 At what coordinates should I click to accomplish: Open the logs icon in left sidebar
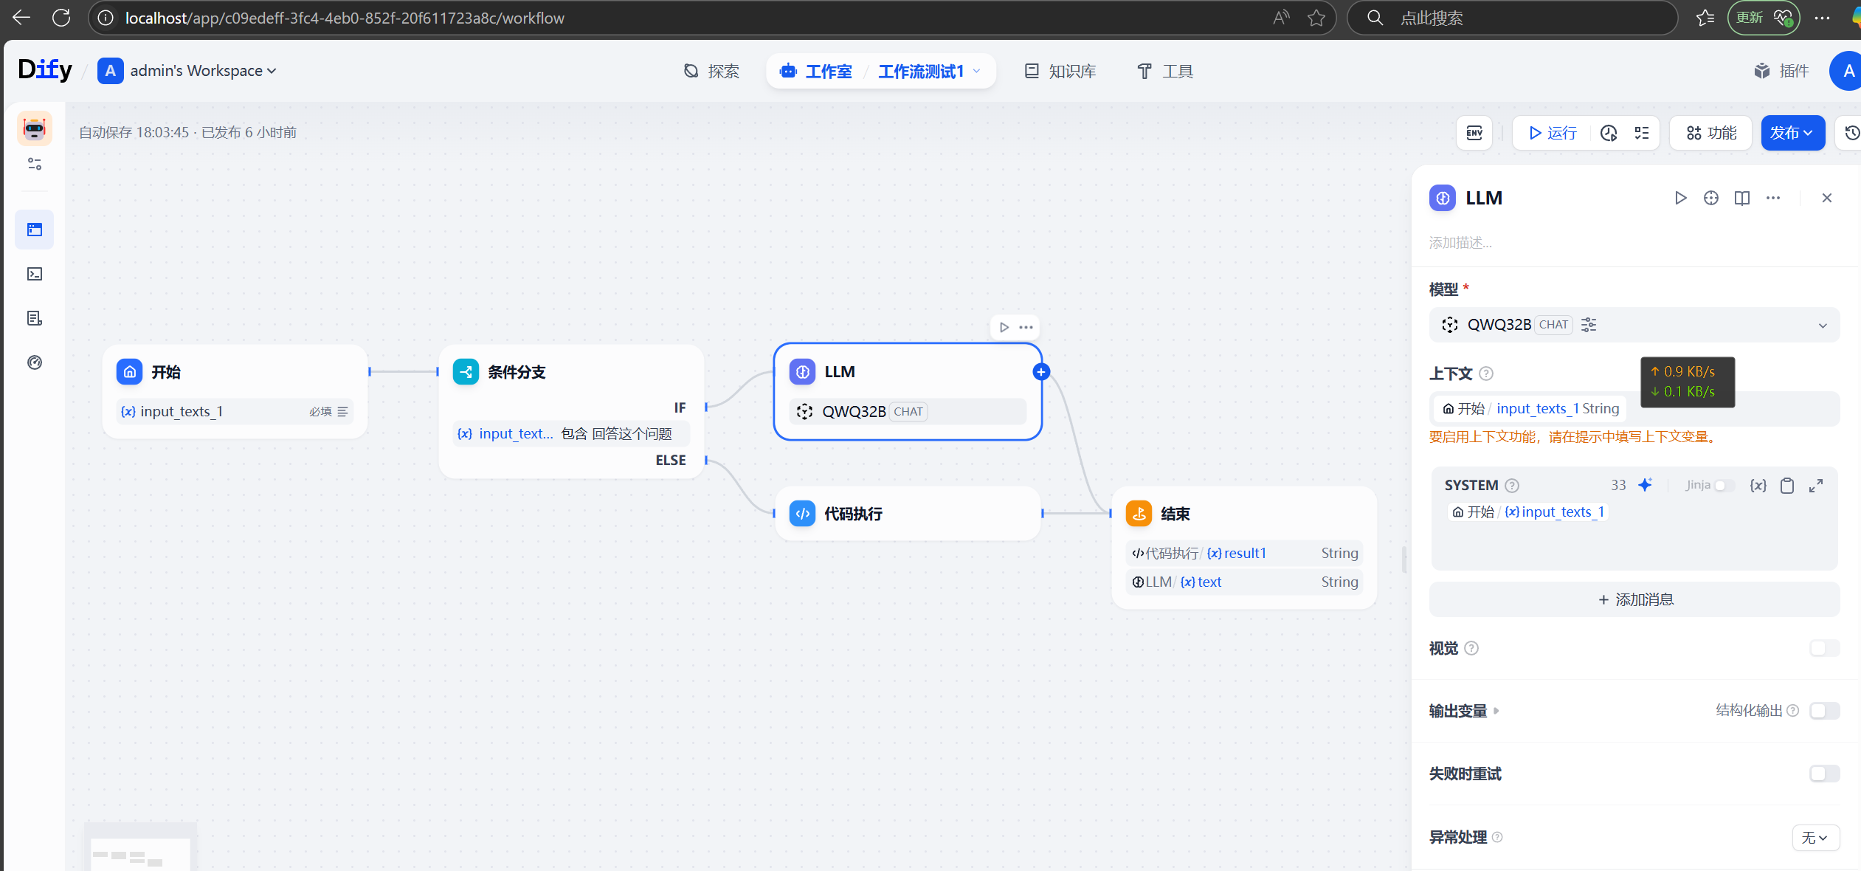point(35,318)
